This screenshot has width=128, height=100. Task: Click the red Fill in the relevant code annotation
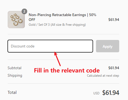click(67, 71)
